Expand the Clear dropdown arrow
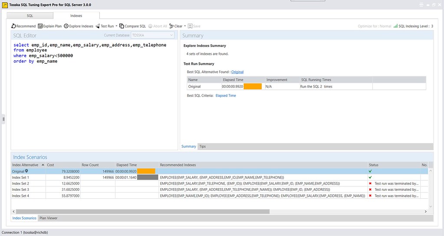This screenshot has height=236, width=444. point(185,26)
